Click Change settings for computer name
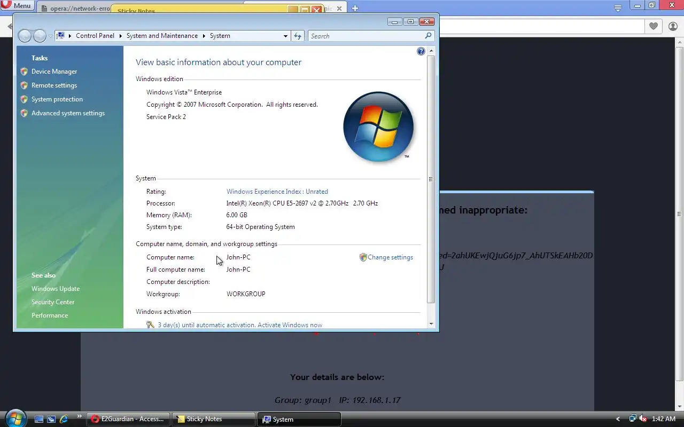The width and height of the screenshot is (684, 427). (390, 257)
